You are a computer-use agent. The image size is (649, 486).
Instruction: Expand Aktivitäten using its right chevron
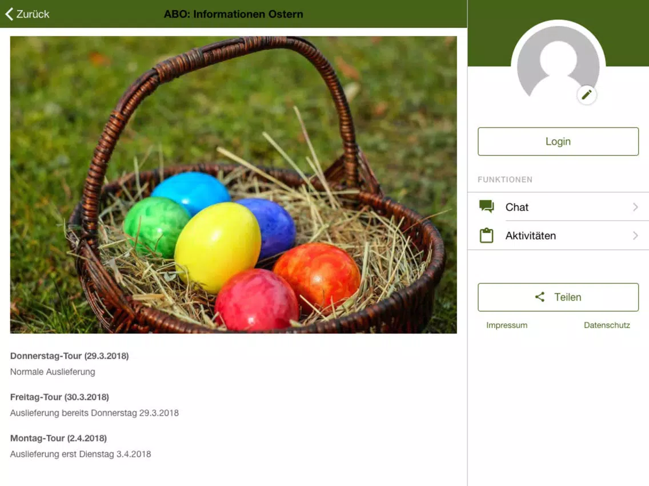pyautogui.click(x=635, y=236)
